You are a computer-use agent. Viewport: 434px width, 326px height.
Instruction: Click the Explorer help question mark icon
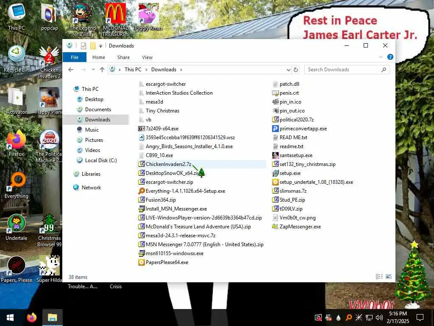pos(390,57)
